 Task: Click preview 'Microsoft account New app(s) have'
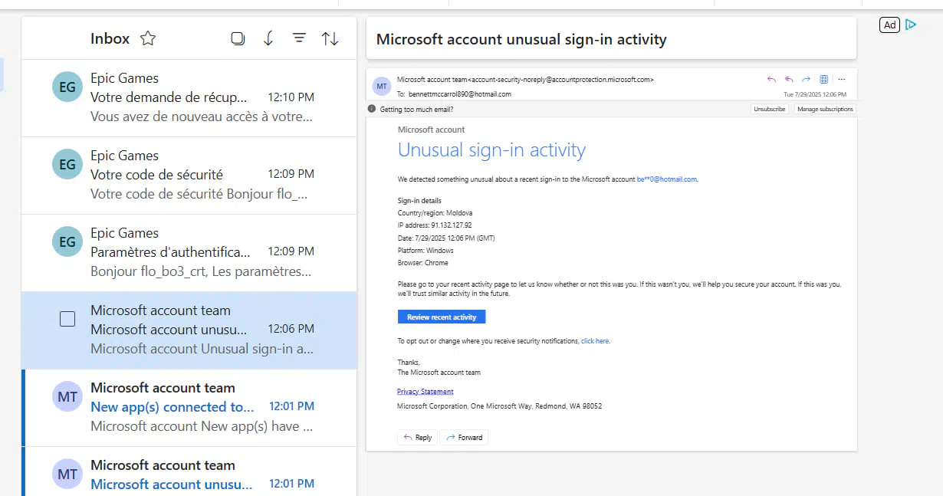[x=202, y=425]
